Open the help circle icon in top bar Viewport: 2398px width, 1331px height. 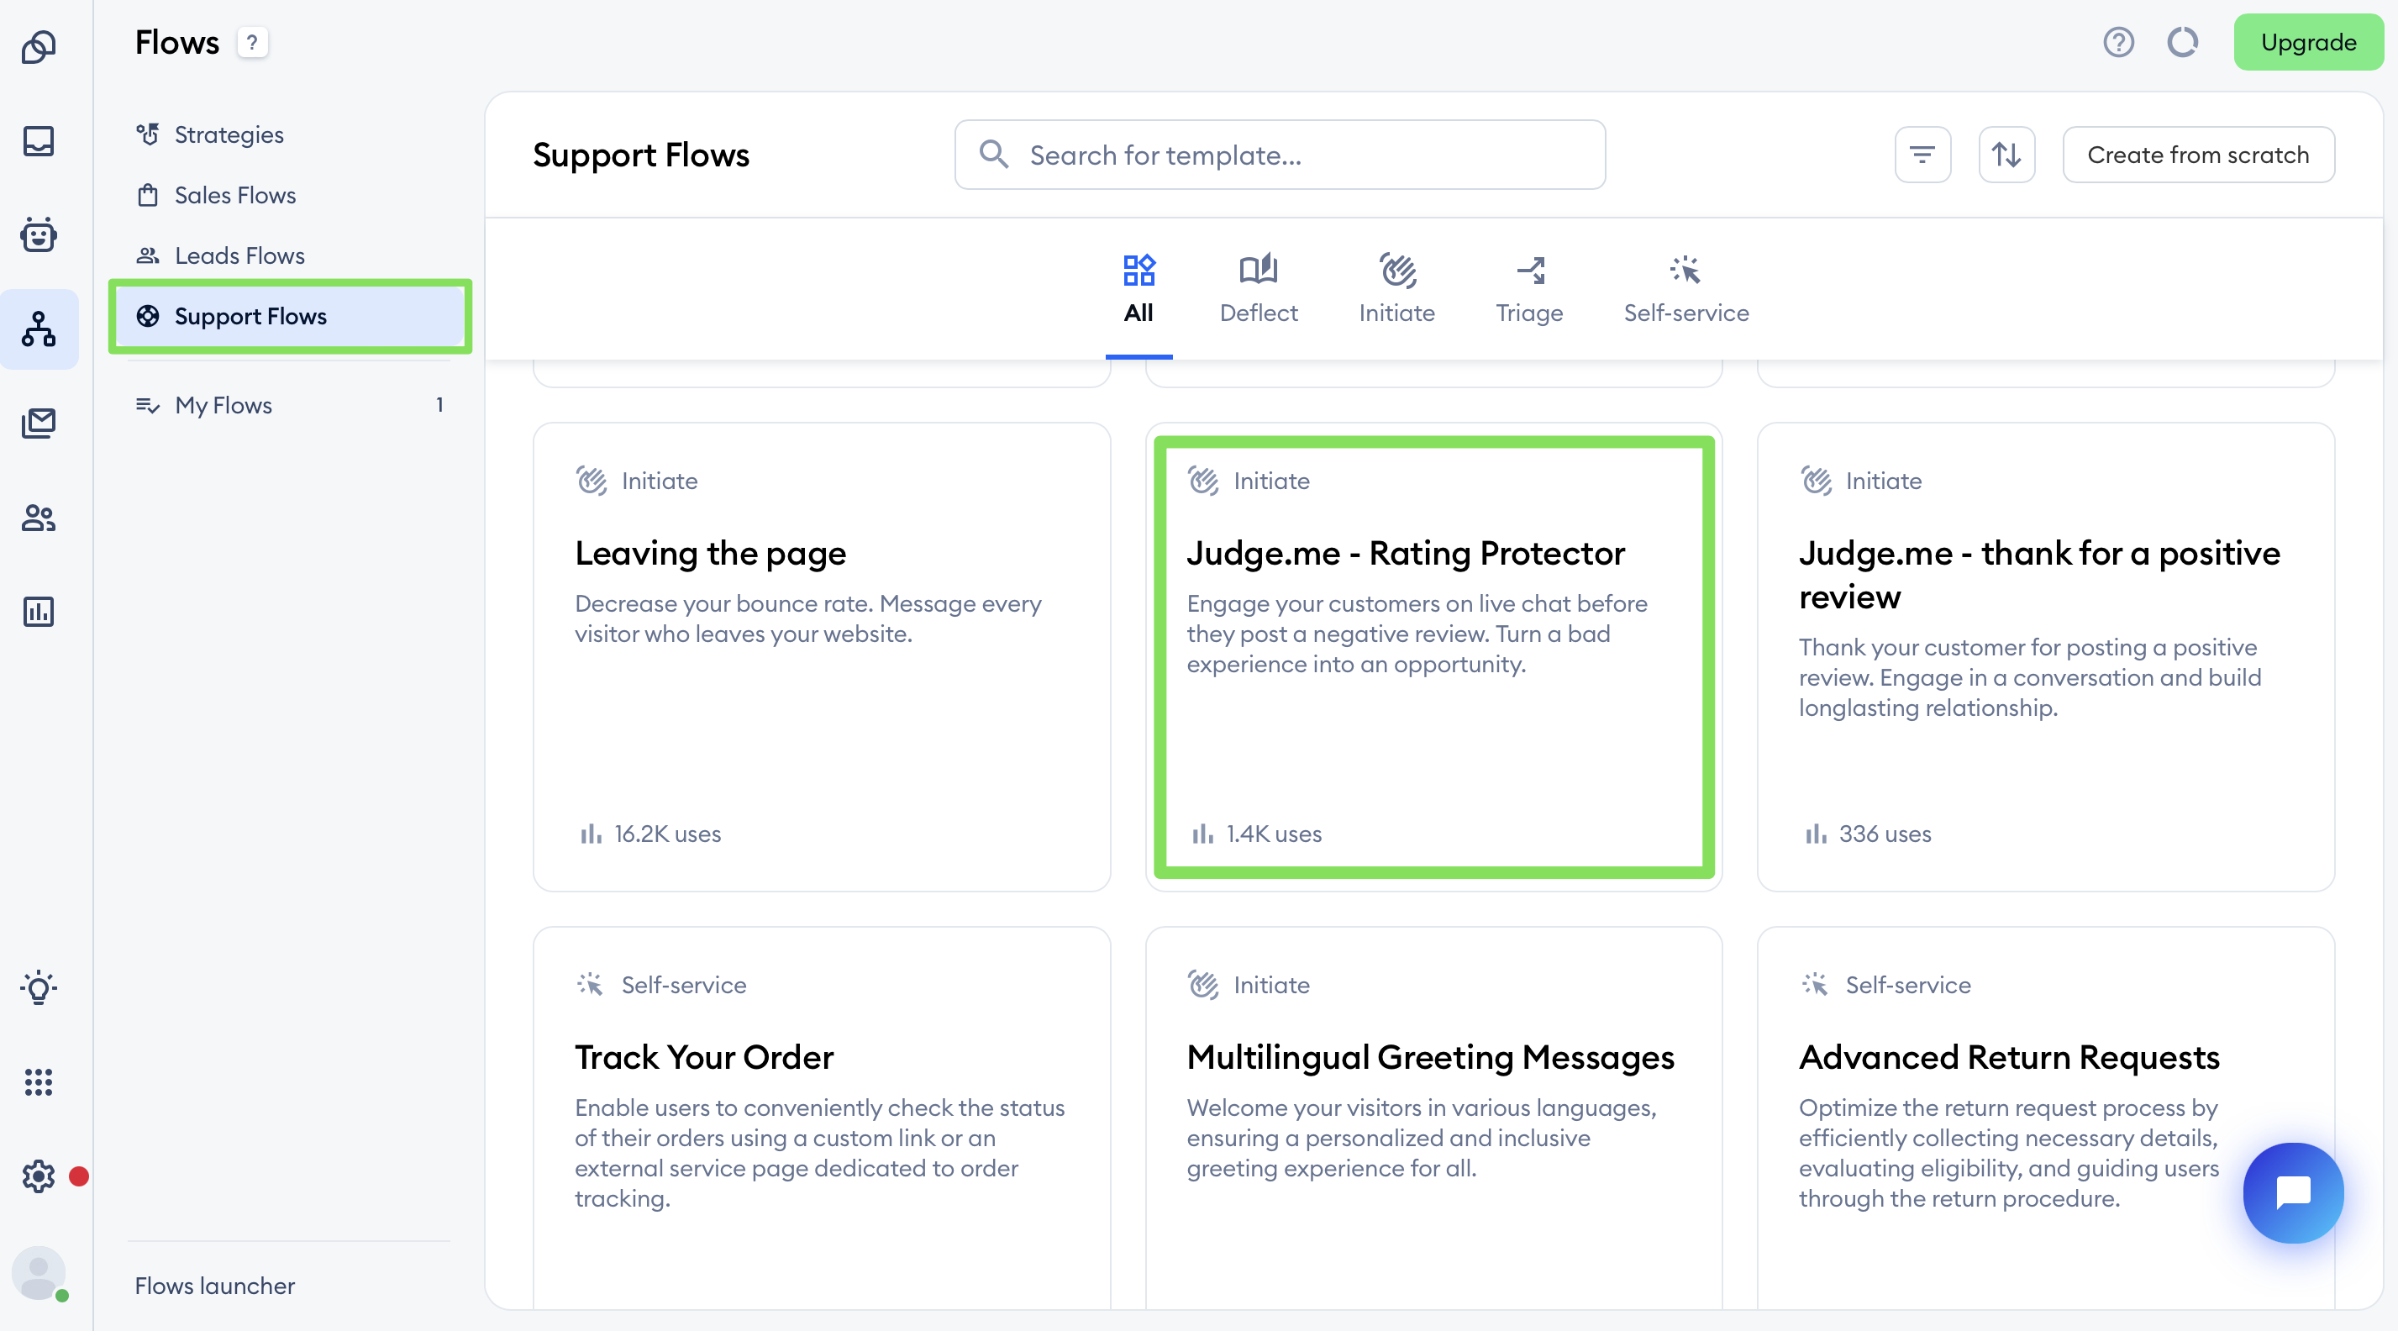coord(2119,42)
